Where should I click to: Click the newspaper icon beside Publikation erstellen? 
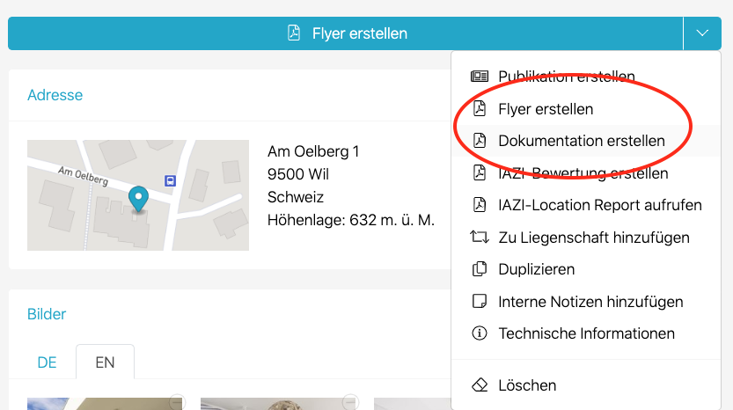(480, 77)
